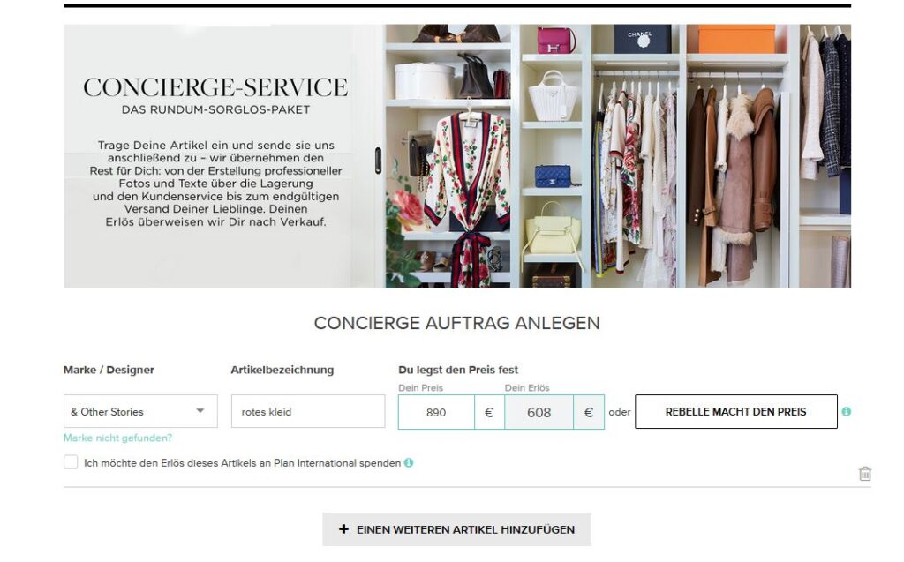Click the Concierge-Service banner image

click(457, 156)
